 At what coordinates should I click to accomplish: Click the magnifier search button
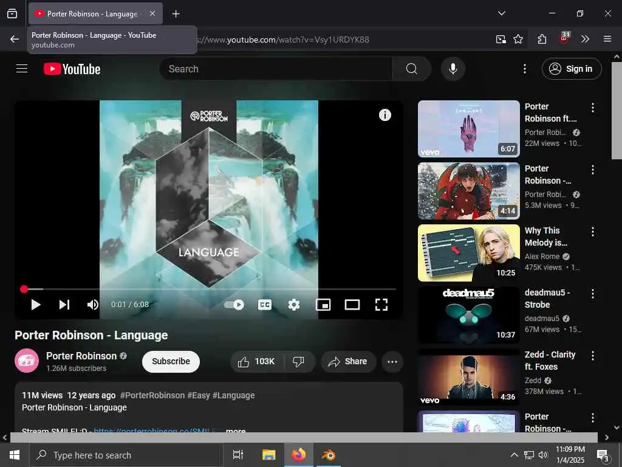(x=412, y=69)
